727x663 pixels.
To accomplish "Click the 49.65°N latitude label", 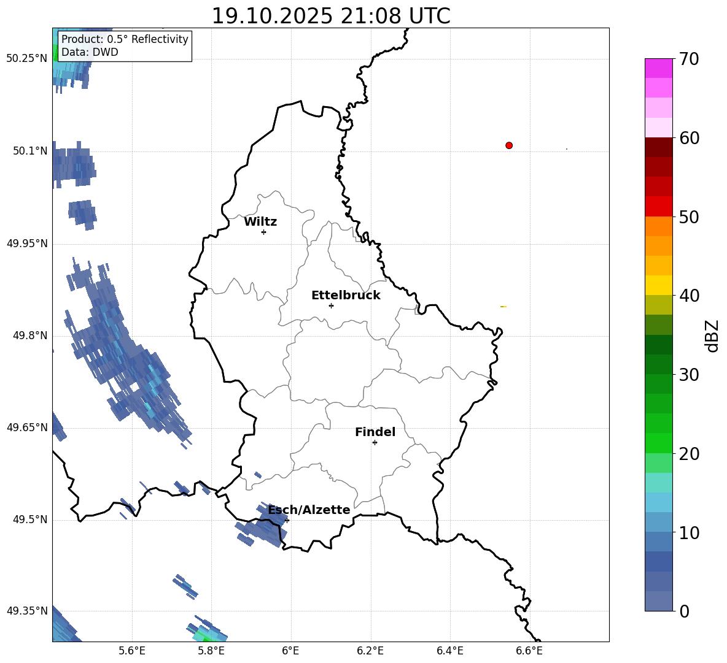I will coord(27,427).
